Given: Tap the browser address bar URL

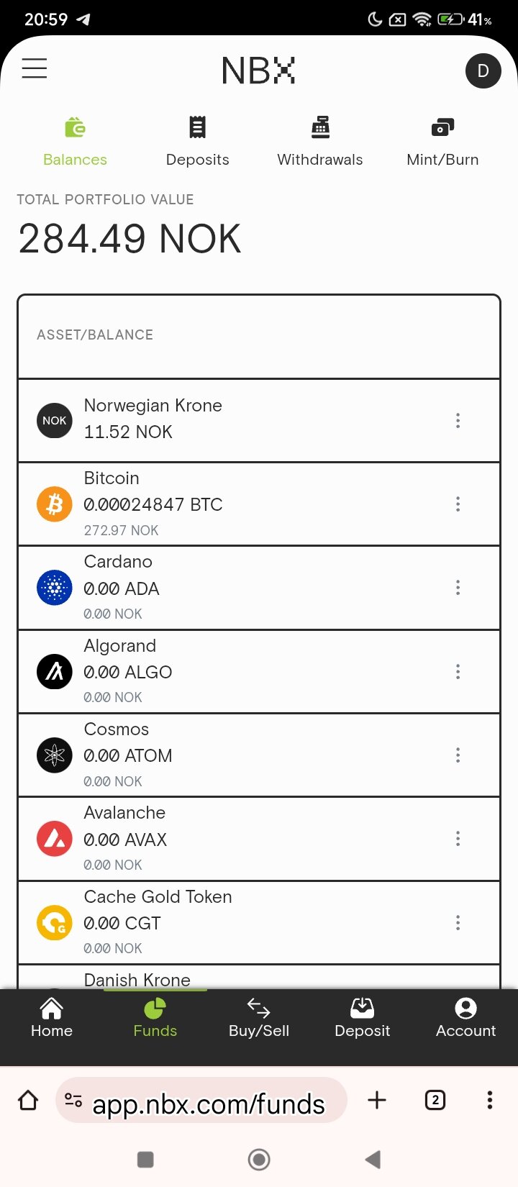Looking at the screenshot, I should (x=208, y=1104).
